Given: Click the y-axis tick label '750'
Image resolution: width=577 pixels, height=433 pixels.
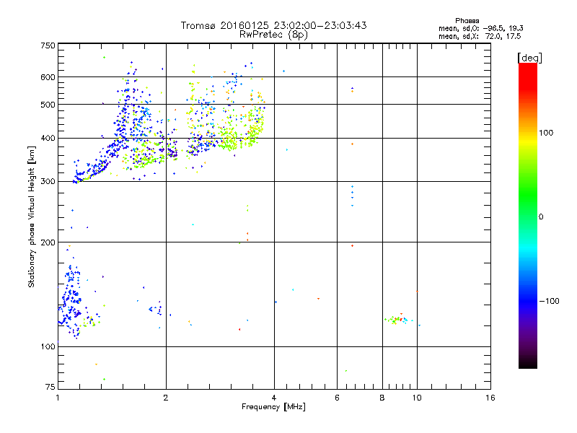Looking at the screenshot, I should coord(48,46).
